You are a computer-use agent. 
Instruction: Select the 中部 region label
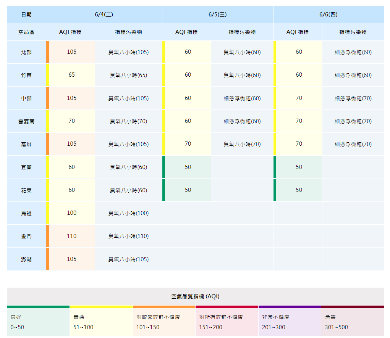pos(26,98)
